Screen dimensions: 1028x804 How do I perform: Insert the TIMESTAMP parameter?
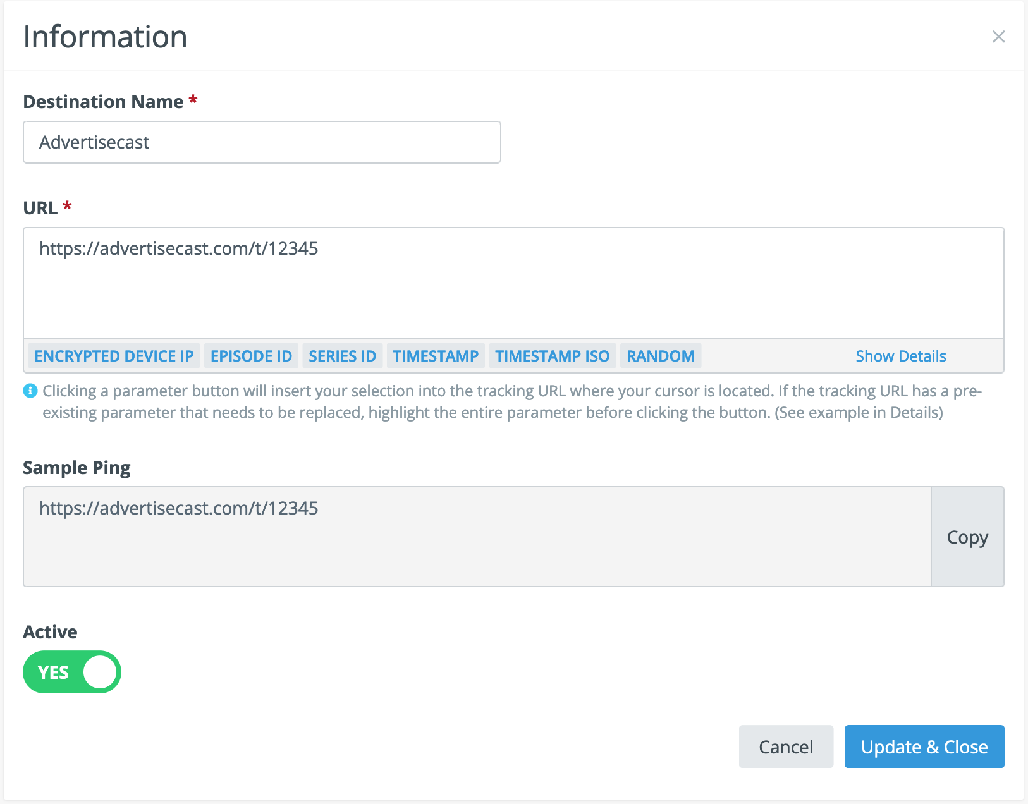point(436,356)
